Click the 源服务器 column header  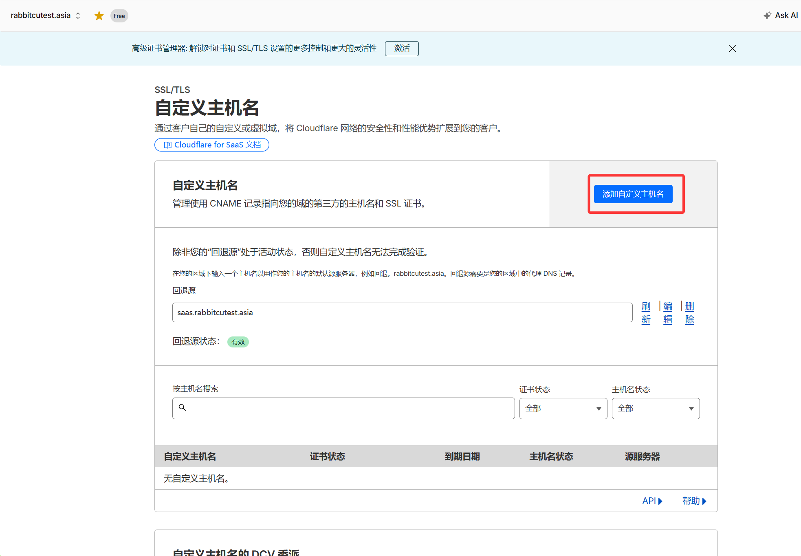coord(642,456)
